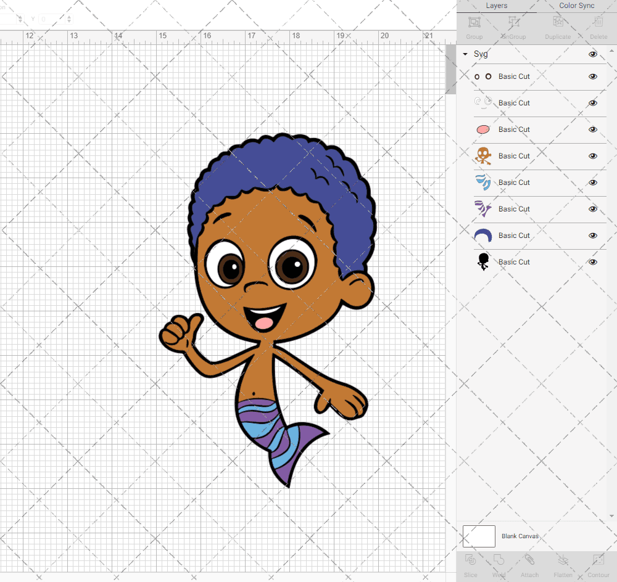Hide the Svg group with its eye icon
This screenshot has height=582, width=617.
click(592, 54)
